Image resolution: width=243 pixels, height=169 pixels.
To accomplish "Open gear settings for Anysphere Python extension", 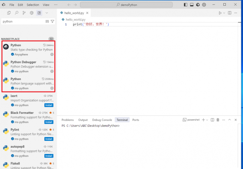I will pyautogui.click(x=52, y=54).
